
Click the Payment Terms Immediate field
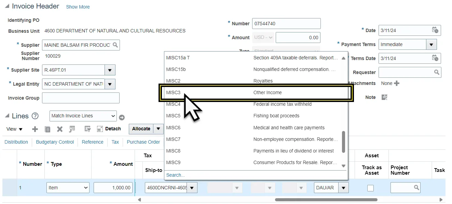coord(402,44)
